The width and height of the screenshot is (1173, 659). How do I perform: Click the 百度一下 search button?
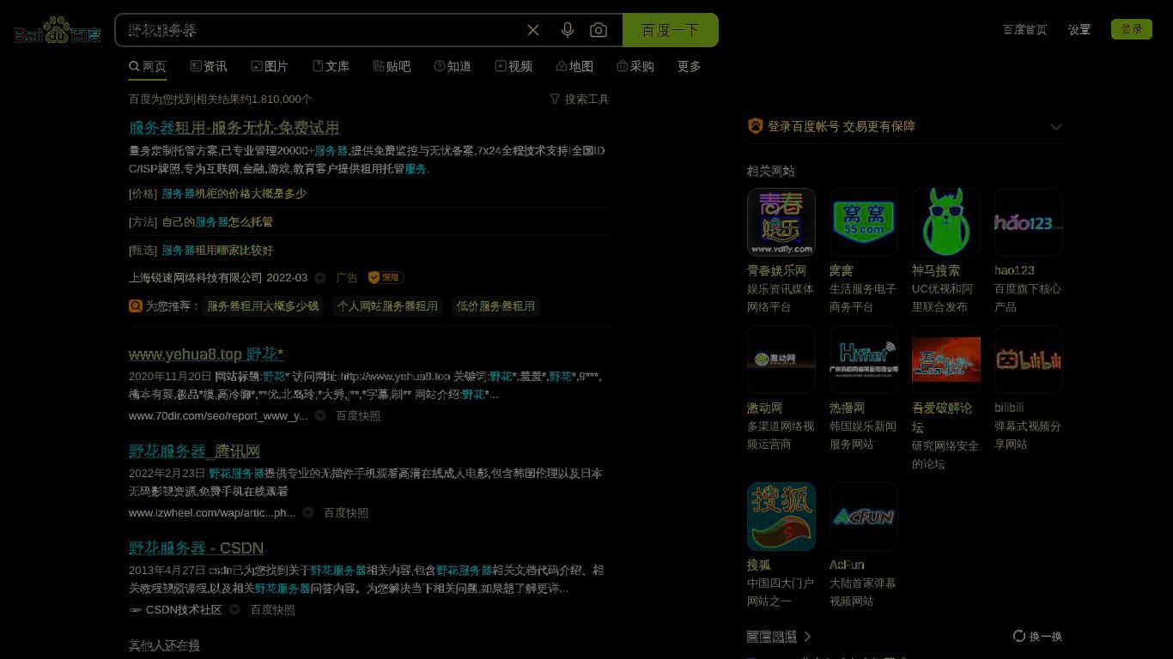[670, 30]
